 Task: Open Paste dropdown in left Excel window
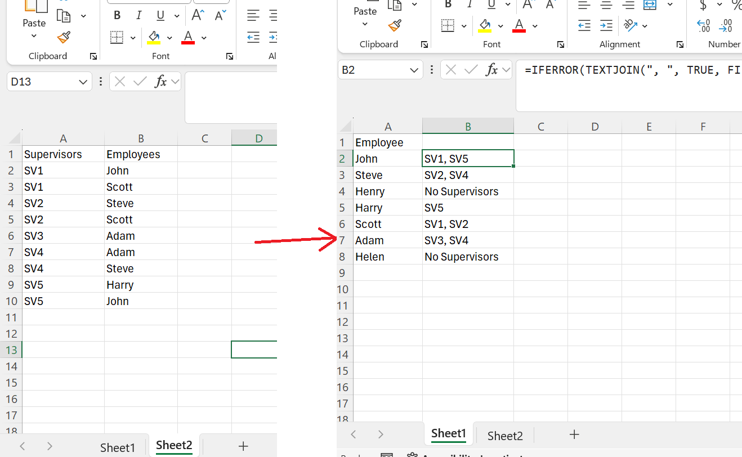point(34,36)
